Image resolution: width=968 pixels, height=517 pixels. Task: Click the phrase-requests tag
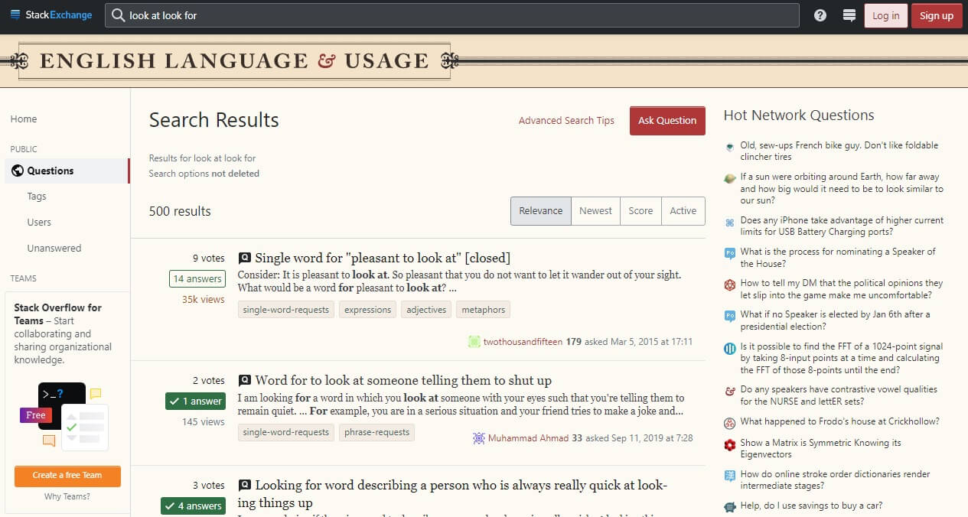click(x=377, y=432)
